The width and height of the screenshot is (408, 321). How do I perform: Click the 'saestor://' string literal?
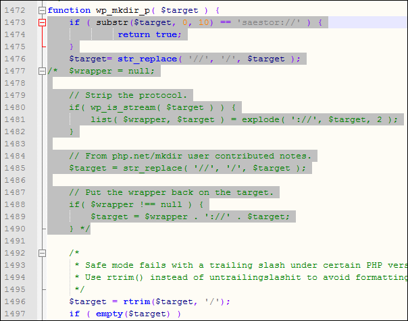point(268,23)
